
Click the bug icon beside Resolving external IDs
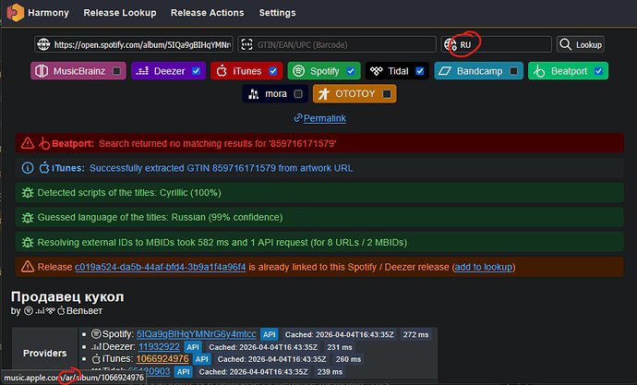(x=28, y=243)
